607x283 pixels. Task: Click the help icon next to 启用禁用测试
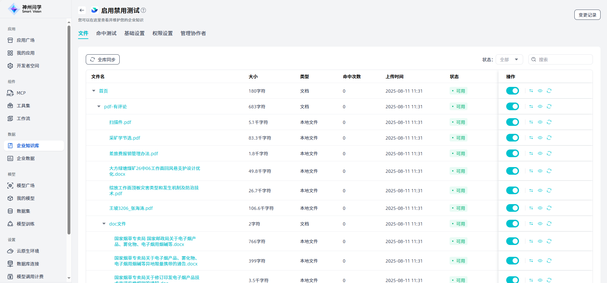(143, 10)
